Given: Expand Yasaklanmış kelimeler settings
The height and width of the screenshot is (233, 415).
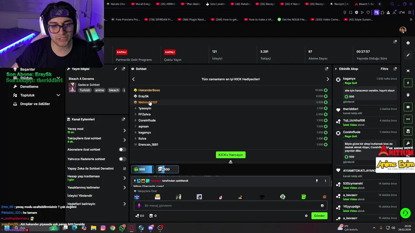Looking at the screenshot, I should click(x=124, y=187).
